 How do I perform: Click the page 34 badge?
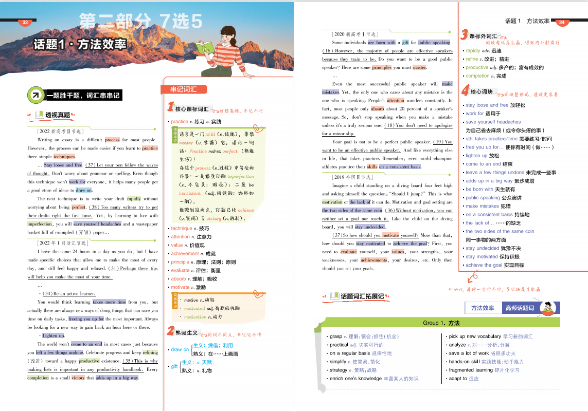click(x=562, y=23)
